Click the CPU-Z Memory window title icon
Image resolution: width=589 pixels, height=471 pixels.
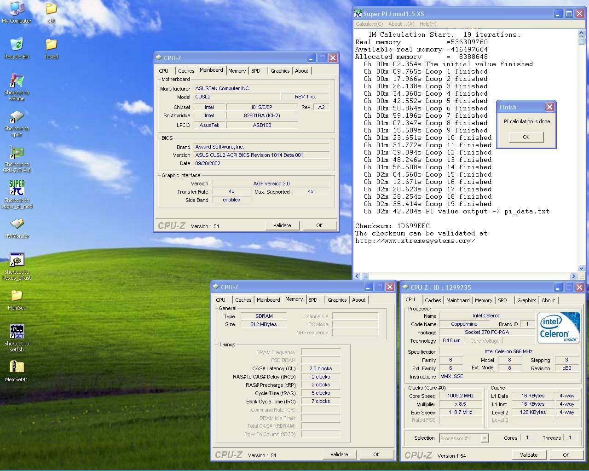click(216, 287)
